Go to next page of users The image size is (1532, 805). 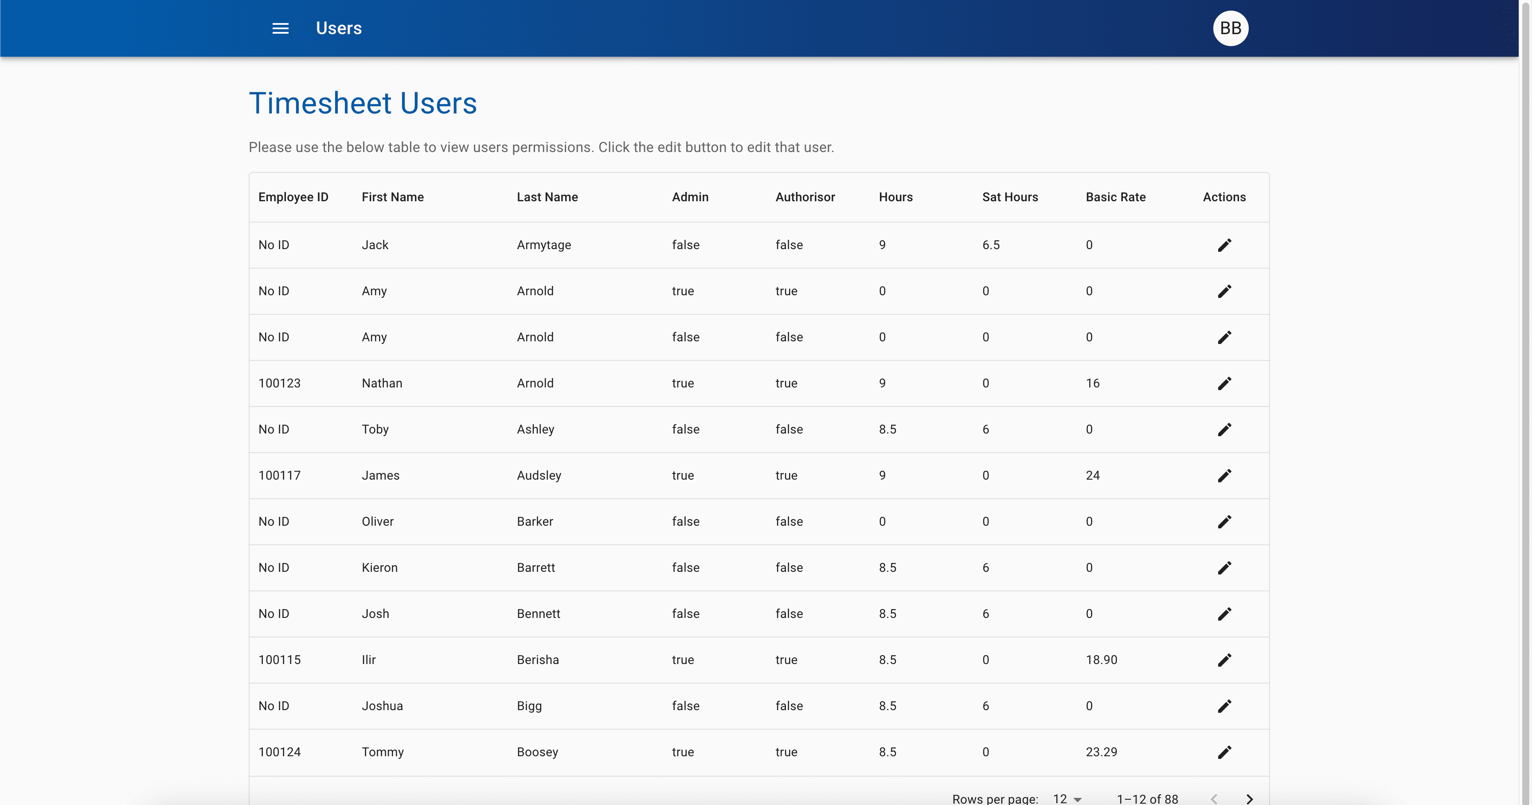(x=1250, y=798)
